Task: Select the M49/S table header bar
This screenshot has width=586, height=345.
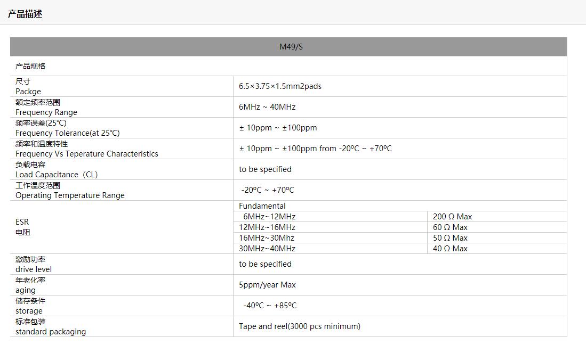Action: [x=291, y=47]
